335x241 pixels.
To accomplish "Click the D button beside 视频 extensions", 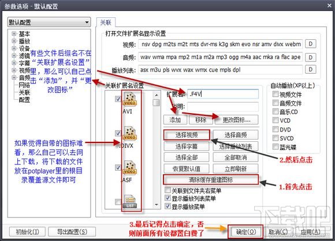I will pos(310,44).
